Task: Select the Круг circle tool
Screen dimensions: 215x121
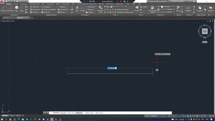Action: [x=16, y=8]
